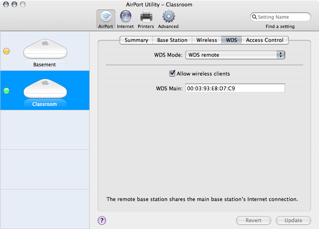This screenshot has height=229, width=319.
Task: Click the yellow status light for Basement
Action: point(6,51)
